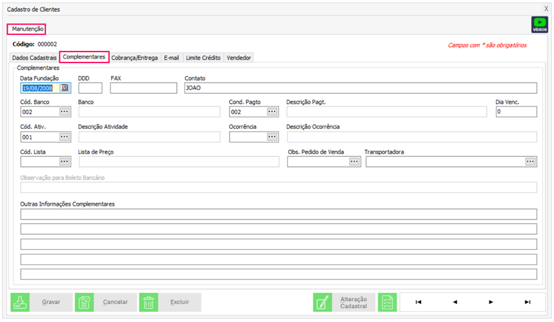554x322 pixels.
Task: Click the green Gravar save icon
Action: 20,302
